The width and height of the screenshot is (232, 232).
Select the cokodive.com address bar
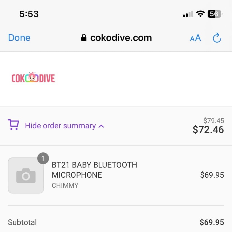(x=117, y=38)
